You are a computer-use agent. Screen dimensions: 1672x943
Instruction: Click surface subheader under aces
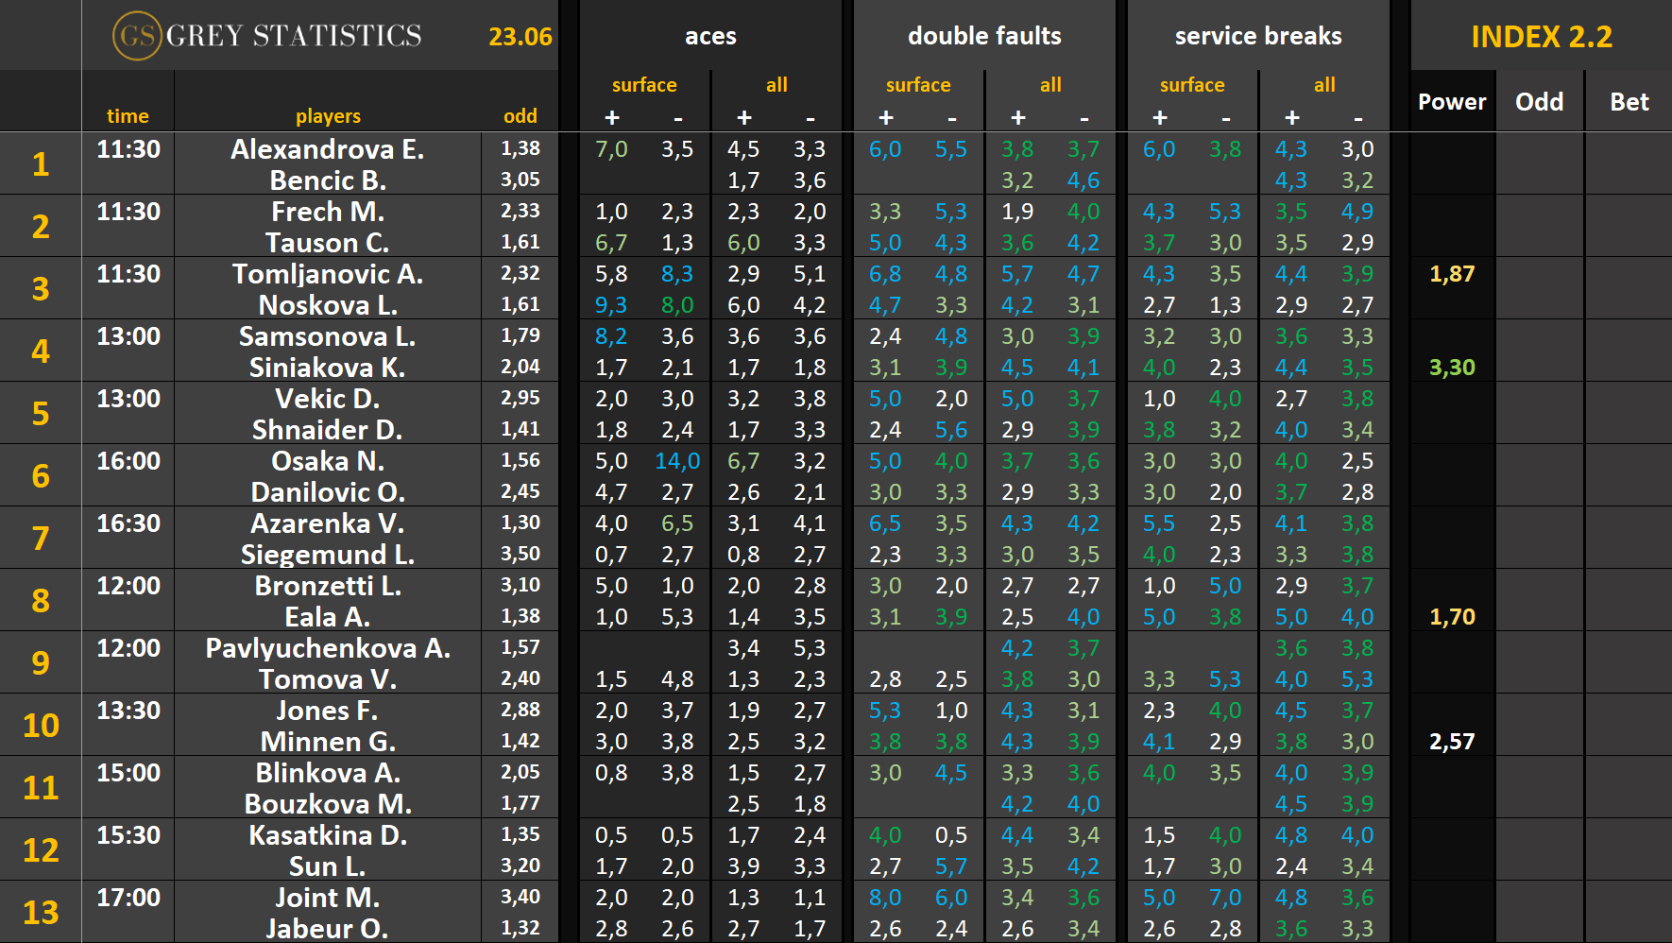644,85
